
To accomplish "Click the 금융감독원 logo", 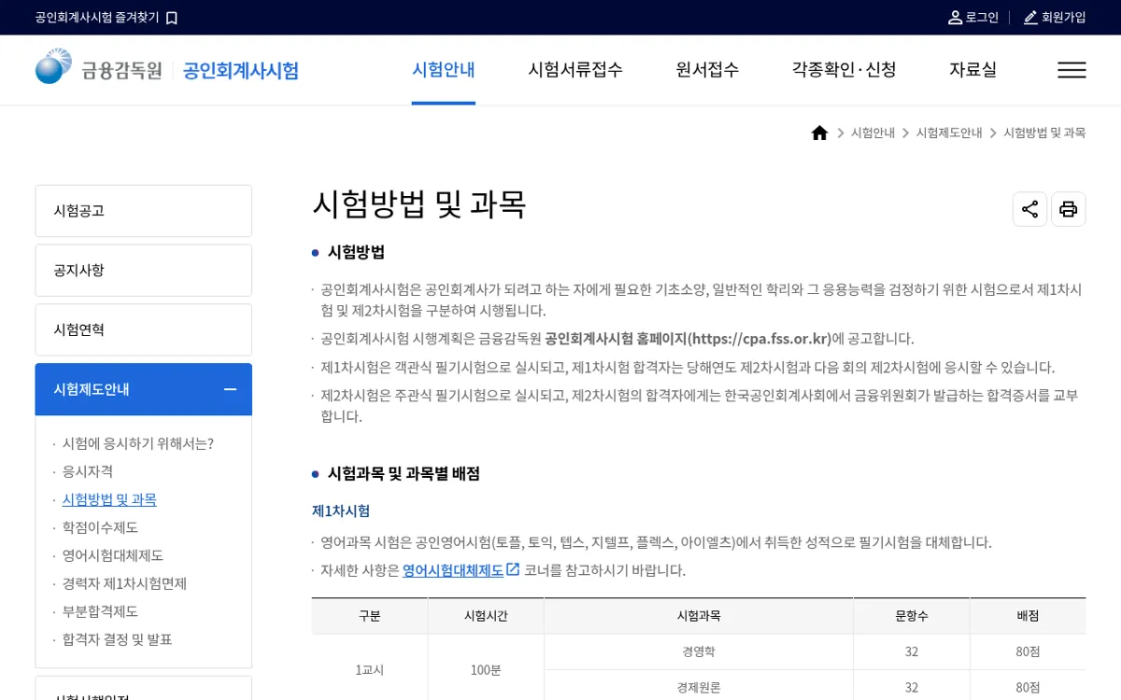I will tap(99, 68).
